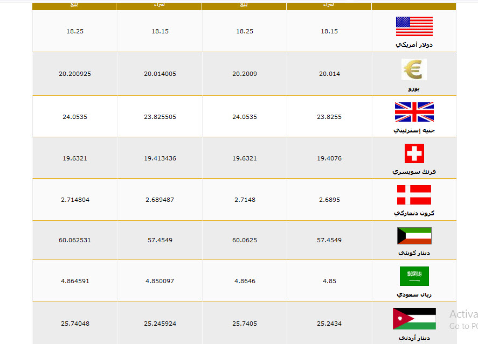Screen dimensions: 478x344
Task: Click the Saudi riyal rate 4.8646
Action: (x=245, y=281)
